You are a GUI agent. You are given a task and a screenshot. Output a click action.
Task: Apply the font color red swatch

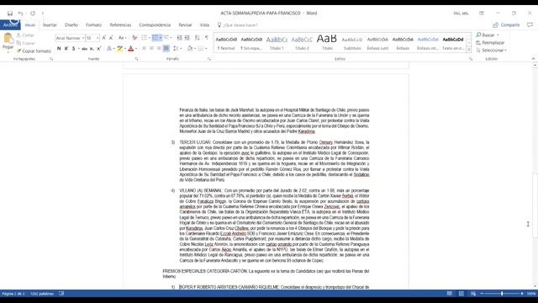click(131, 49)
